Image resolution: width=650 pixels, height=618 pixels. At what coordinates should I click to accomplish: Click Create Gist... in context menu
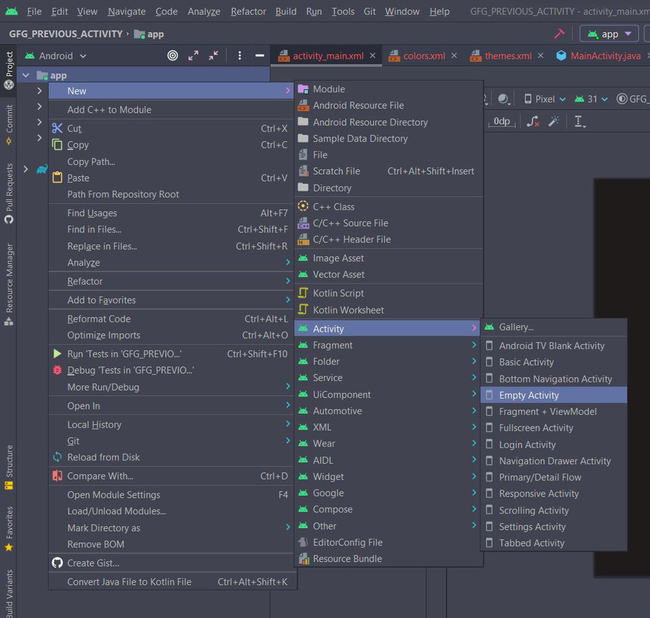[x=93, y=563]
